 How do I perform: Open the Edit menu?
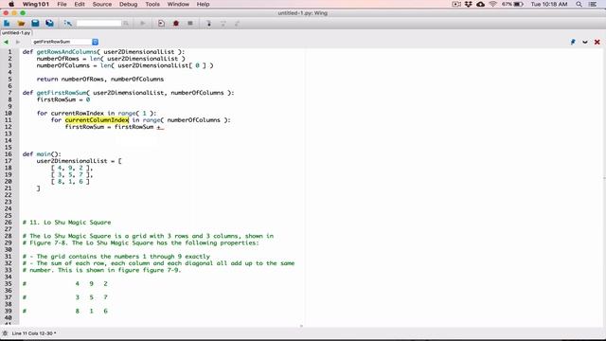pos(80,4)
